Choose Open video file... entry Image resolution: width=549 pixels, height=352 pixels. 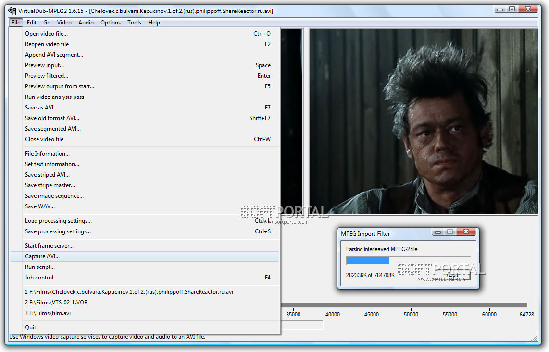[144, 34]
